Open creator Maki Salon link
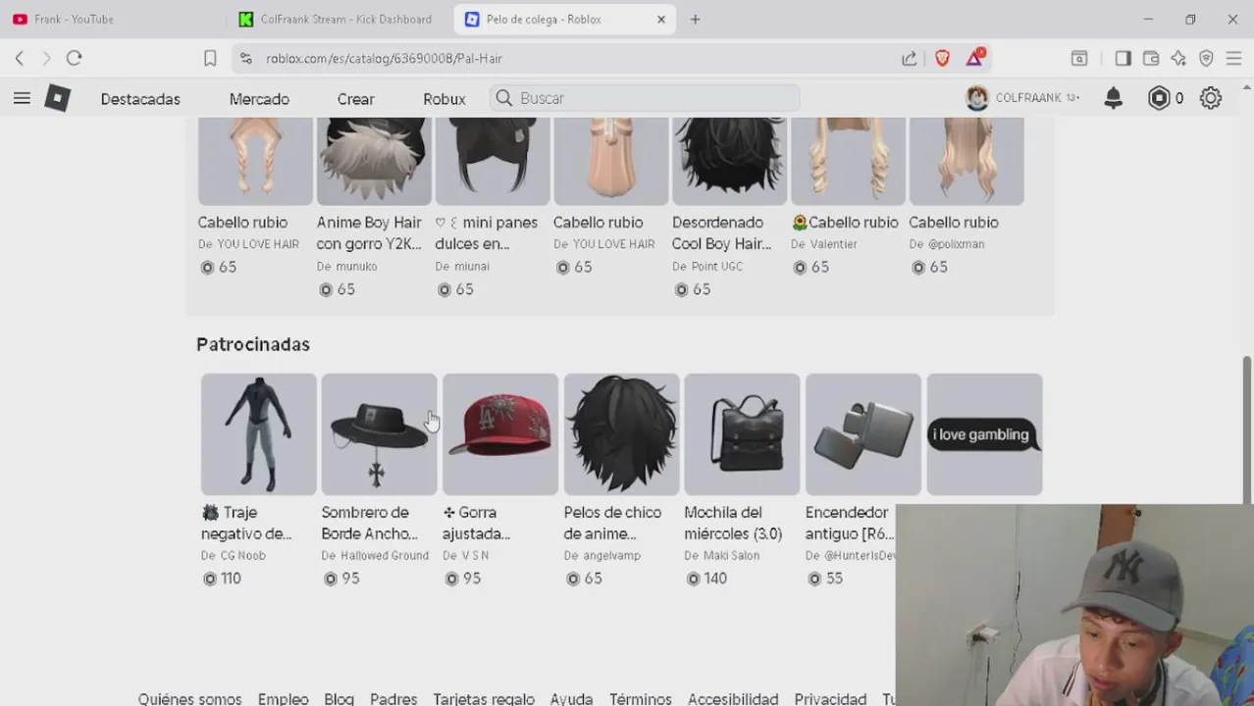Viewport: 1254px width, 706px height. coord(730,555)
